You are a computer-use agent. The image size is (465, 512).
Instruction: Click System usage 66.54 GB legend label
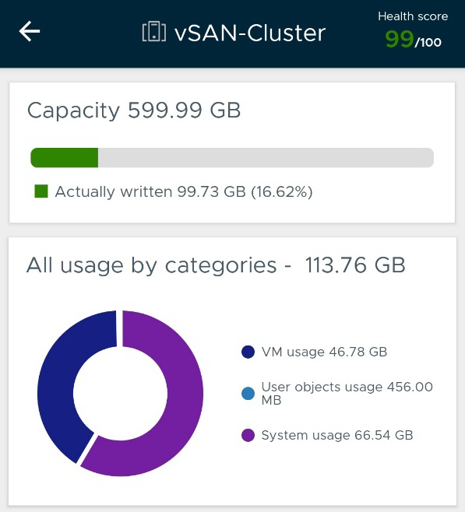[337, 435]
